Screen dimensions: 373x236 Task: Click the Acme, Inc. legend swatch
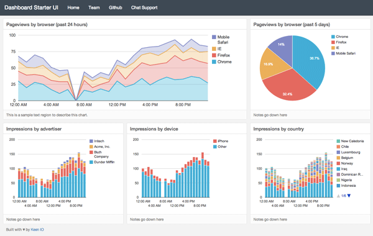coord(91,147)
